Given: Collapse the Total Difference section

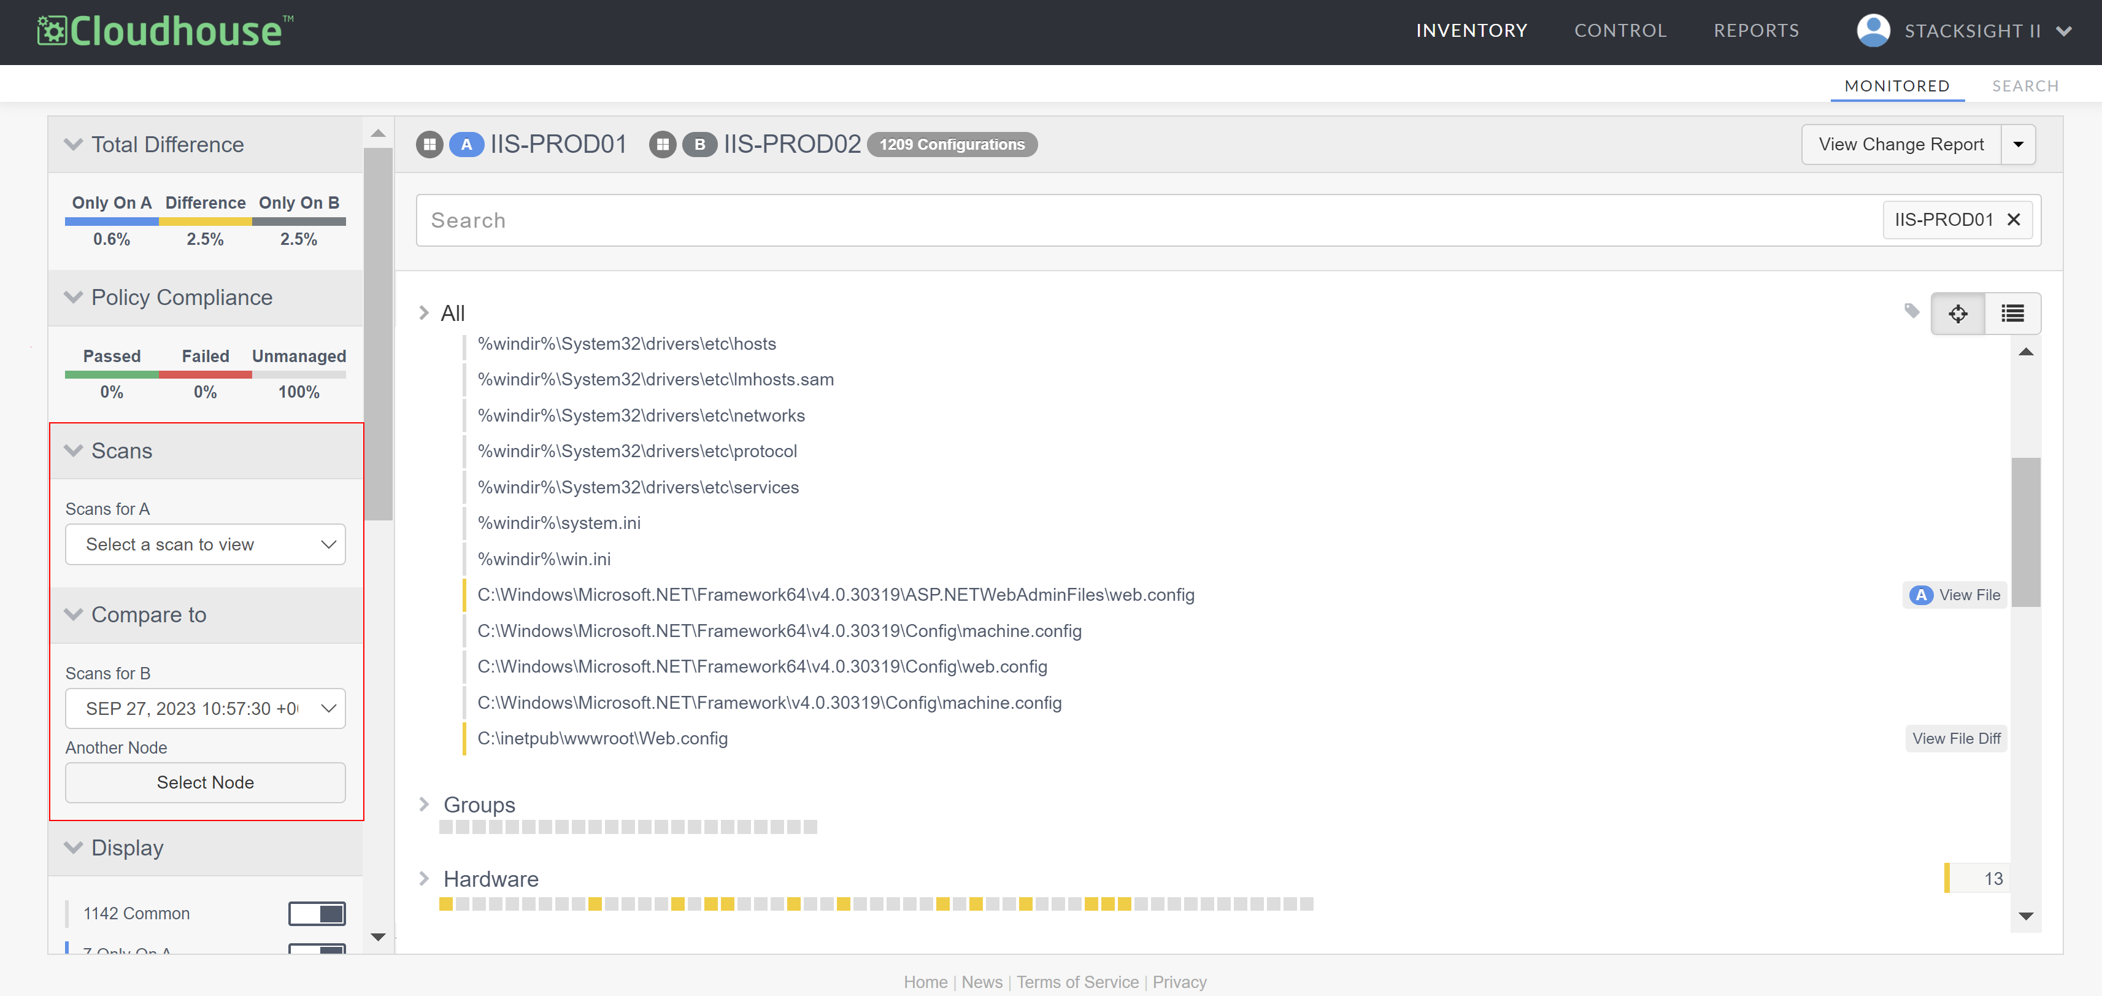Looking at the screenshot, I should (x=74, y=144).
